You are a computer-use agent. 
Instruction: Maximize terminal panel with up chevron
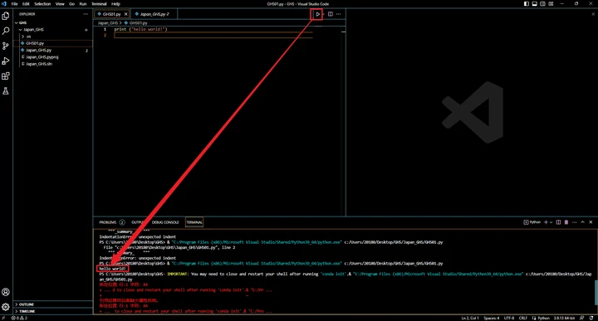(x=583, y=222)
